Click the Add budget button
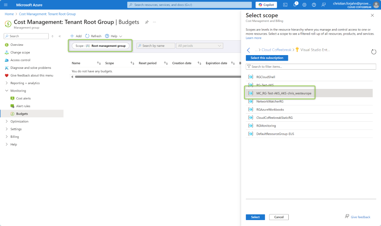Screen dimensions: 381x226 coord(76,36)
